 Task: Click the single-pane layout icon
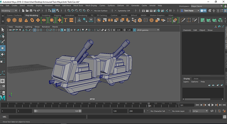tap(2, 81)
